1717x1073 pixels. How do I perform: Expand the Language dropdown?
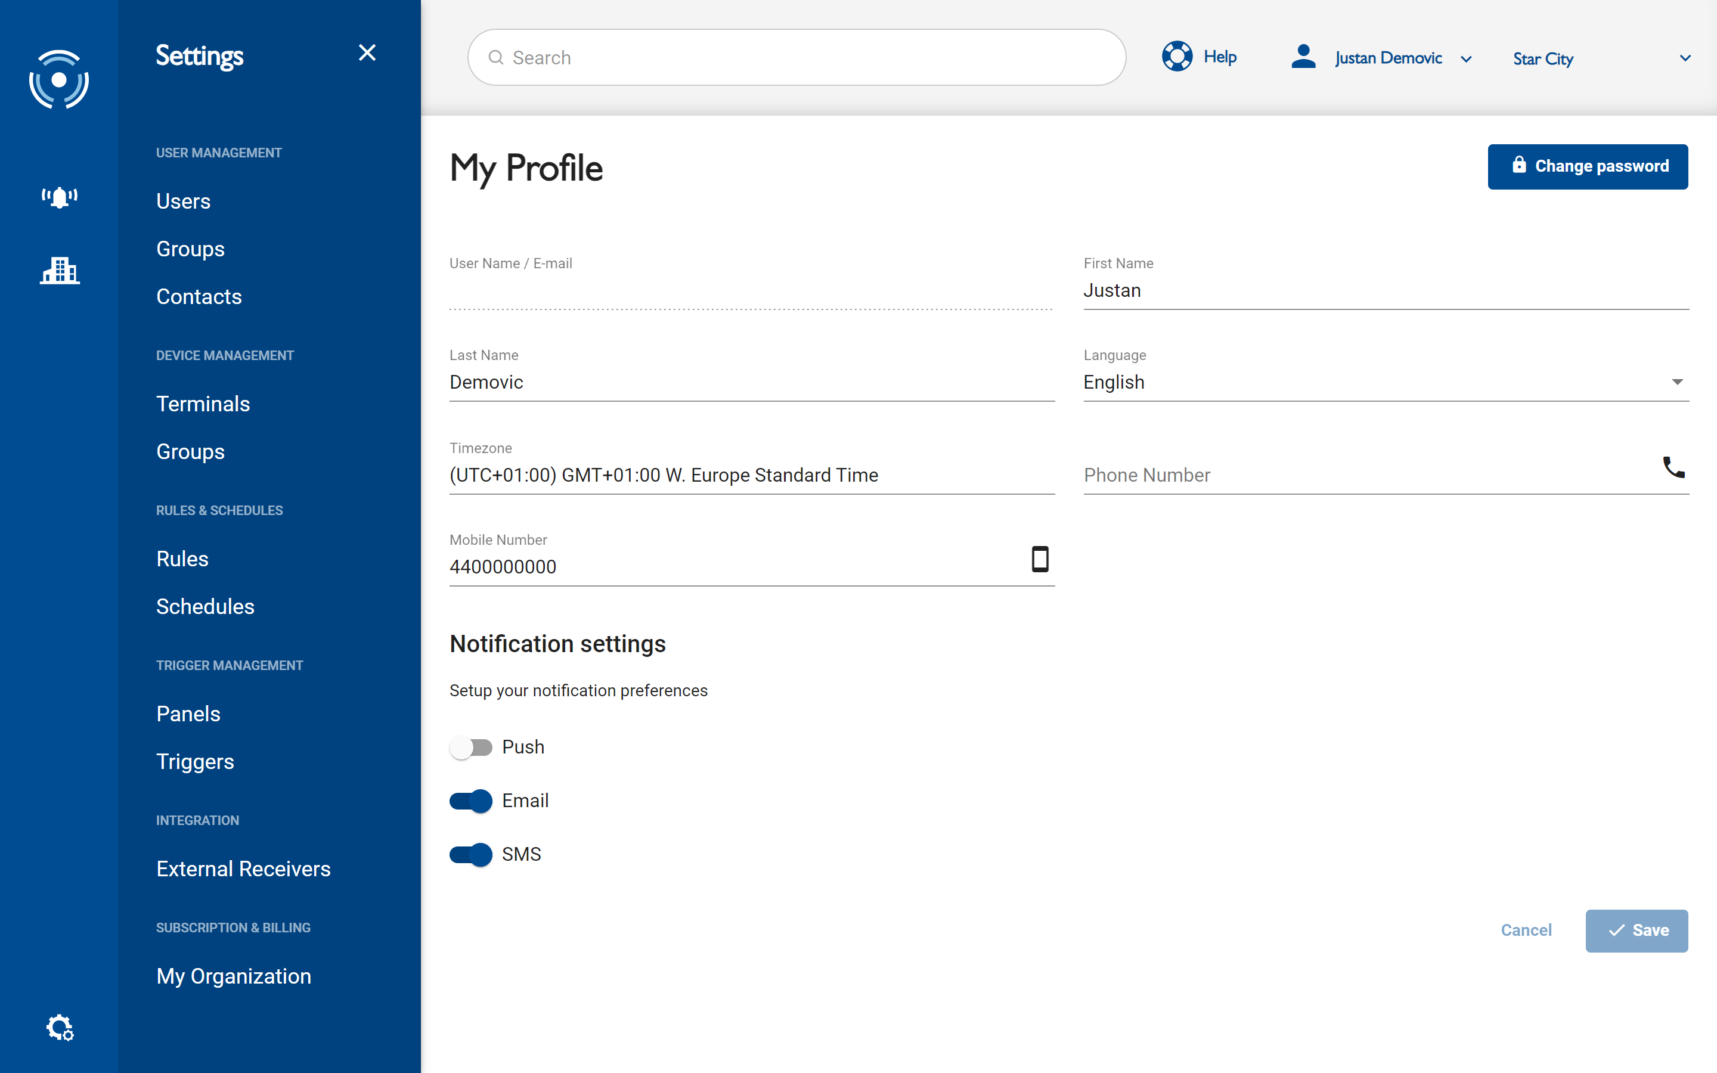coord(1676,383)
